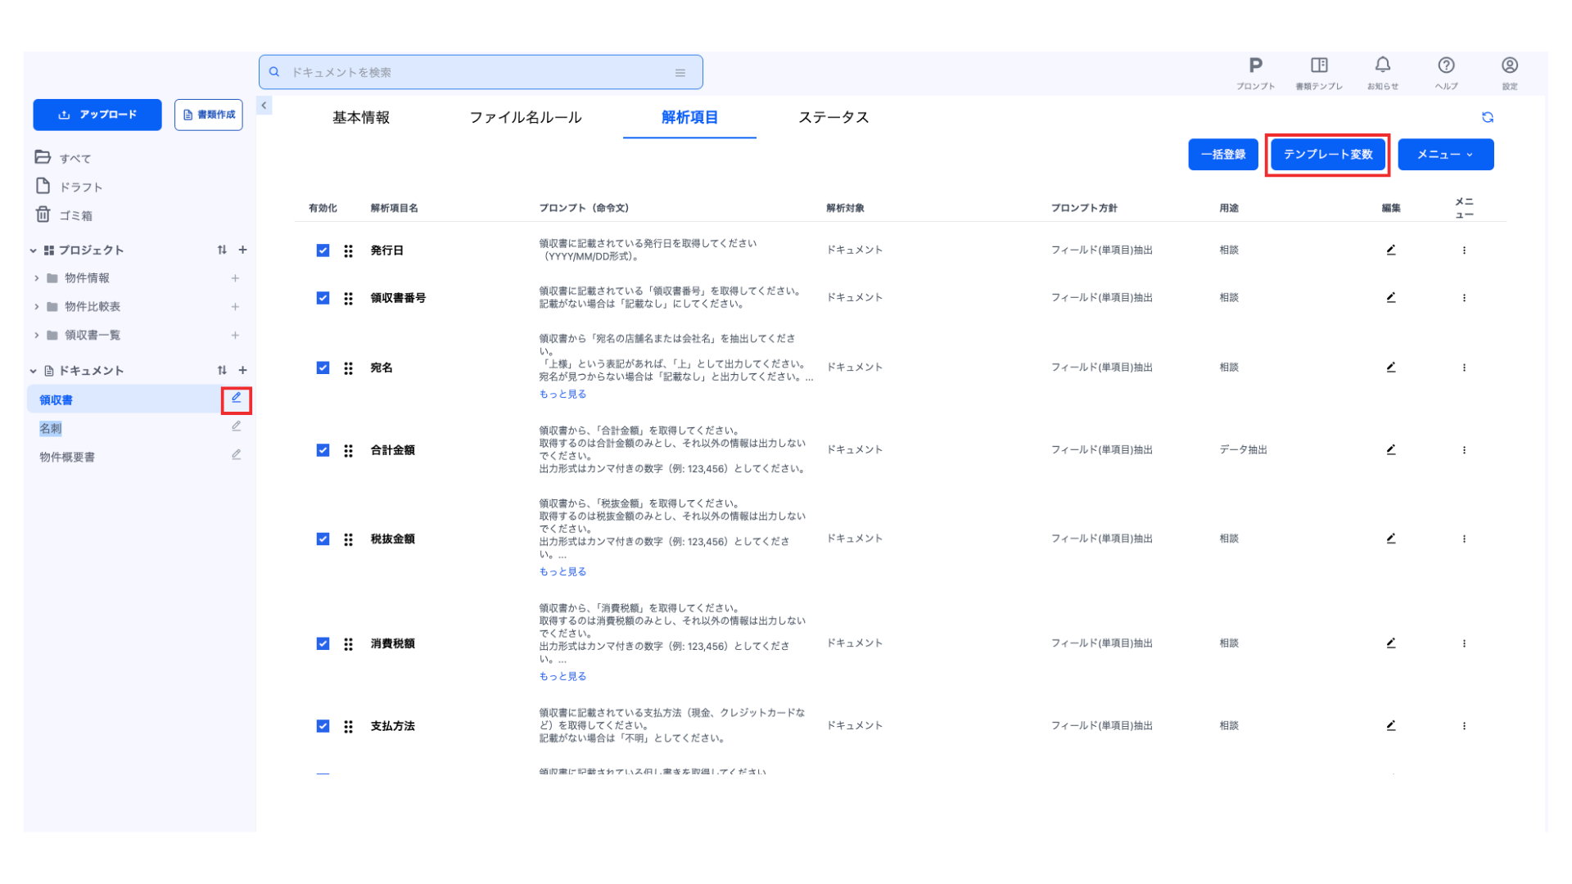Open the メニュー dropdown button
Image resolution: width=1572 pixels, height=884 pixels.
pos(1445,155)
